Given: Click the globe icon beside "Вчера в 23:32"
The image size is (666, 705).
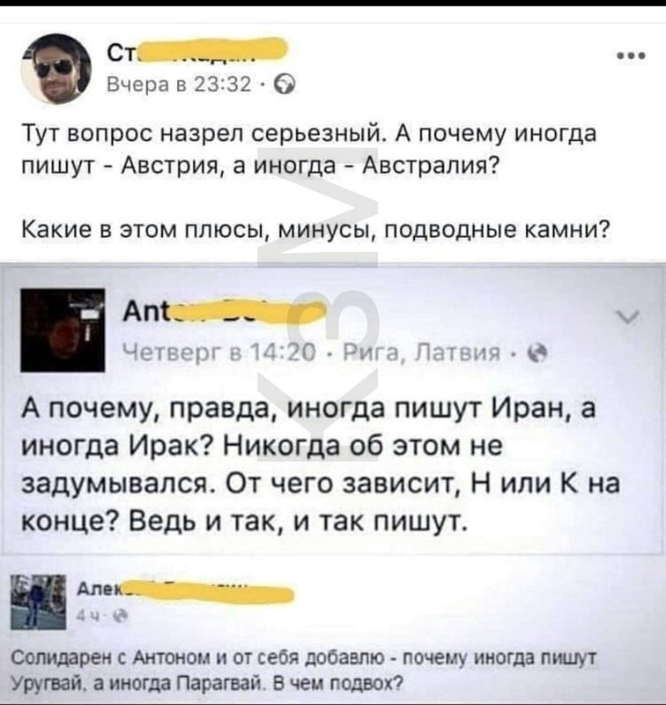Looking at the screenshot, I should (x=285, y=84).
